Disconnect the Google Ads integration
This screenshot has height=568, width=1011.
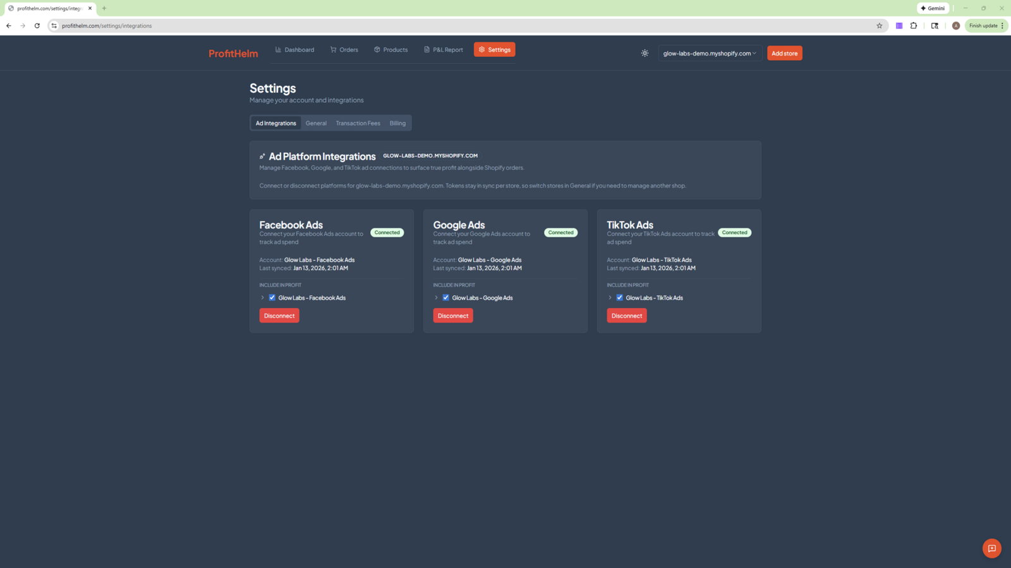[x=453, y=316]
